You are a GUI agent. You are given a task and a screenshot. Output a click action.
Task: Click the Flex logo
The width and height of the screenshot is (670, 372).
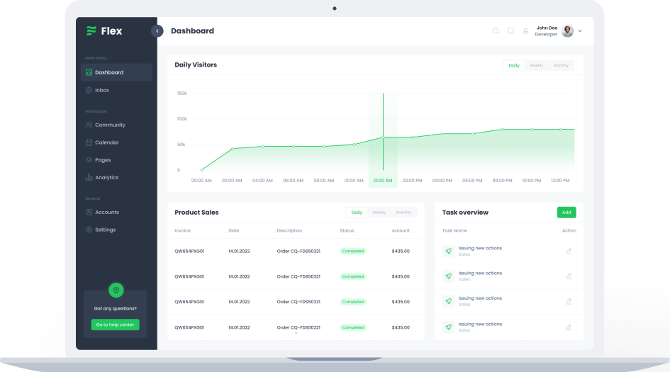(x=104, y=31)
